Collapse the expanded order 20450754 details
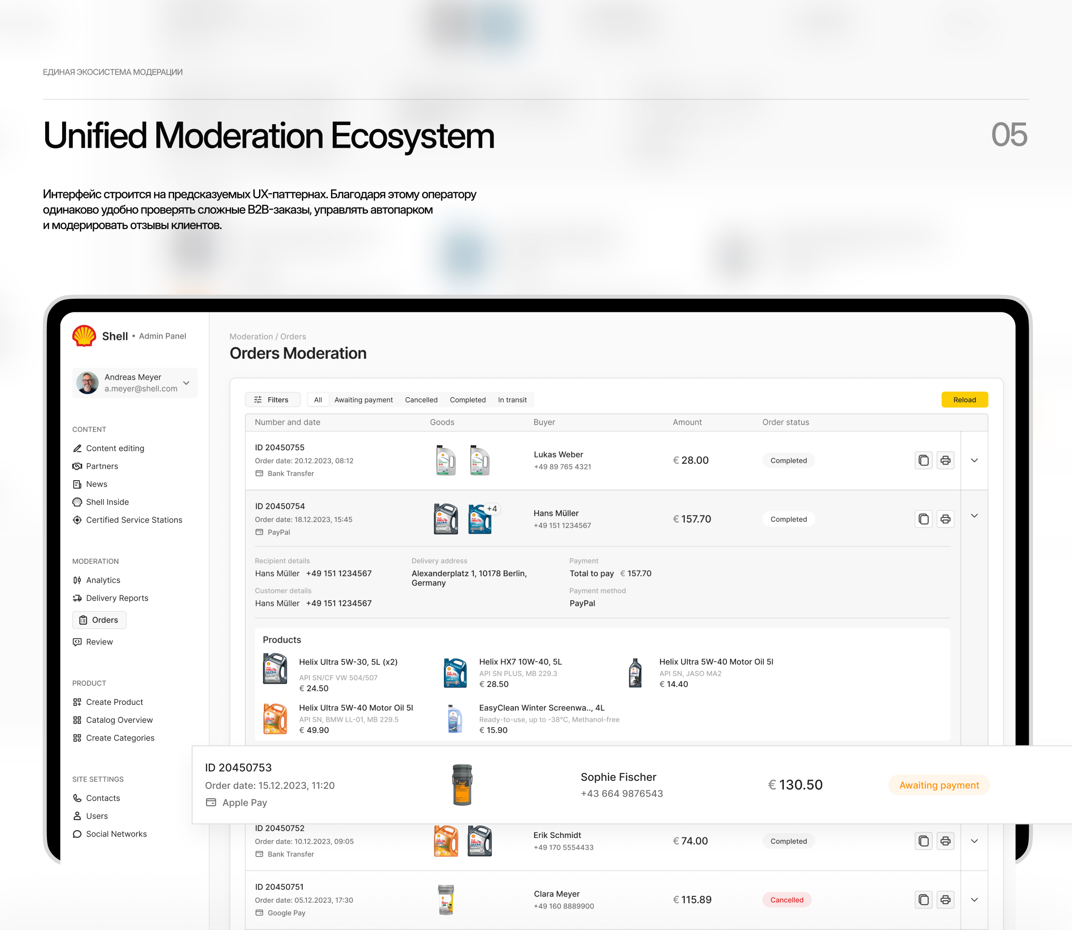Screen dimensions: 1072x930 coord(975,515)
